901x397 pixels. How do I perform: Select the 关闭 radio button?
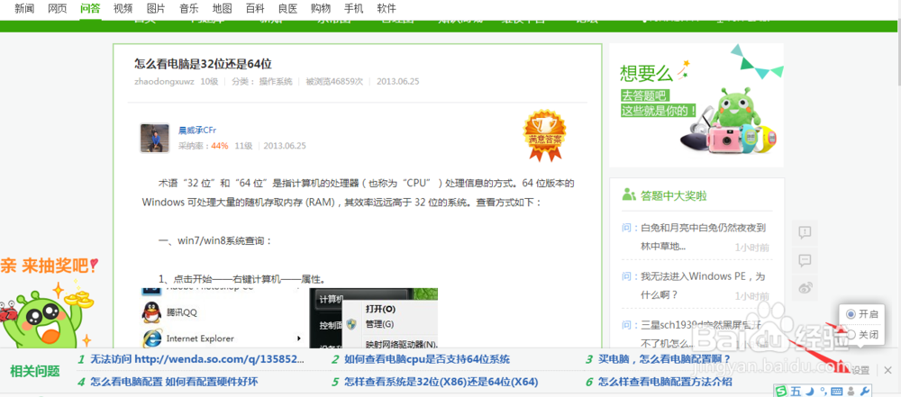[851, 334]
